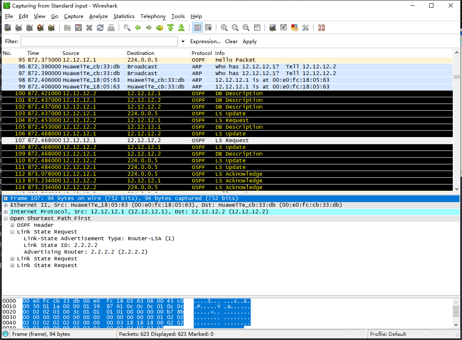This screenshot has height=340, width=462.
Task: Click the Apply filter button
Action: click(x=249, y=42)
